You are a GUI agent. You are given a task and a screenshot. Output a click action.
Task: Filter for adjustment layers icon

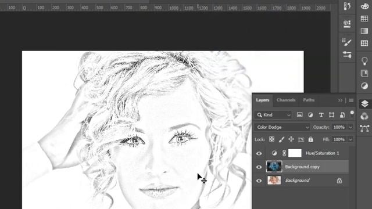coord(310,115)
